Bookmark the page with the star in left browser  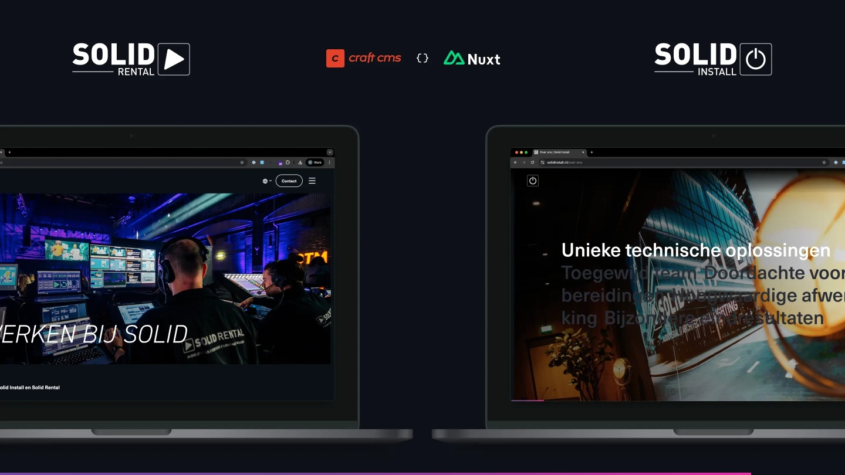pyautogui.click(x=242, y=162)
